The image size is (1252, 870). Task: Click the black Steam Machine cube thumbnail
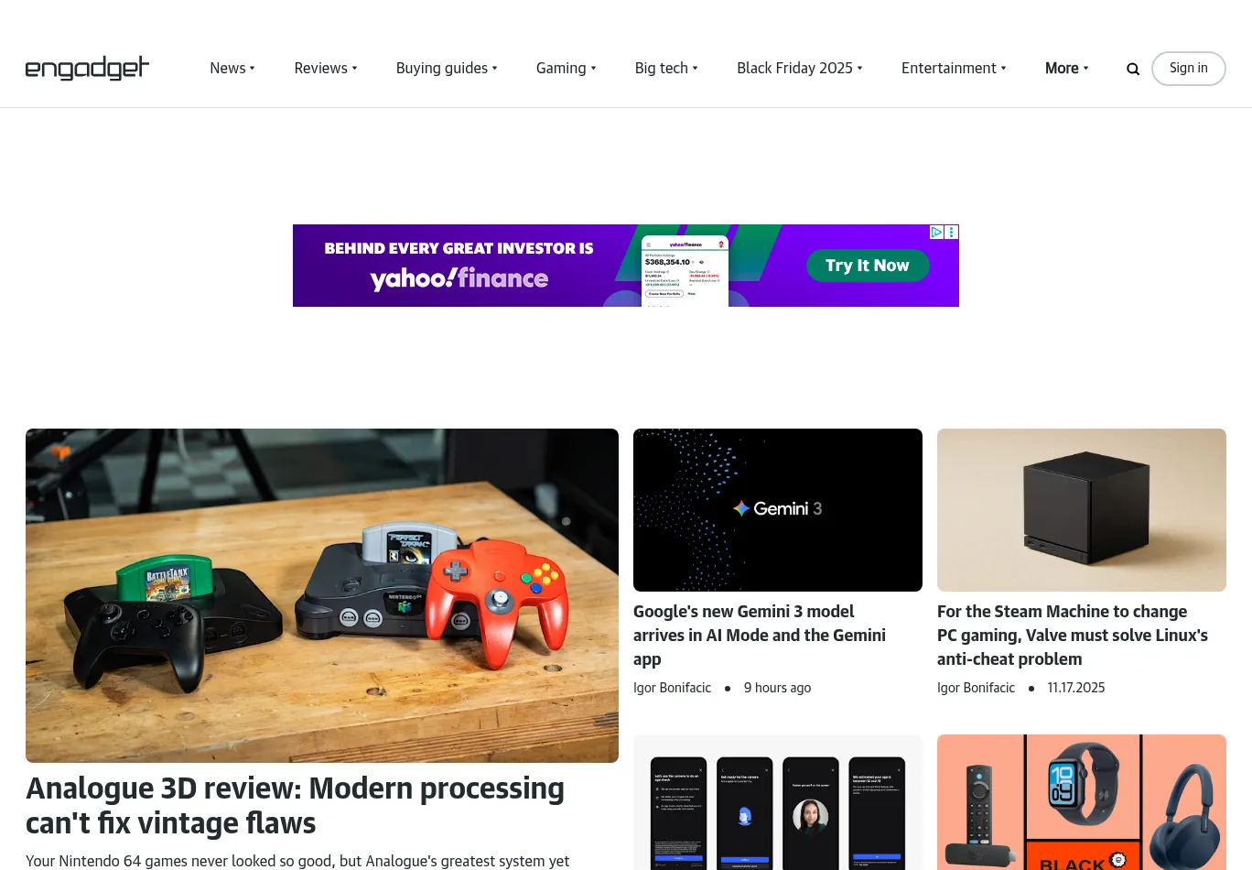click(1082, 510)
